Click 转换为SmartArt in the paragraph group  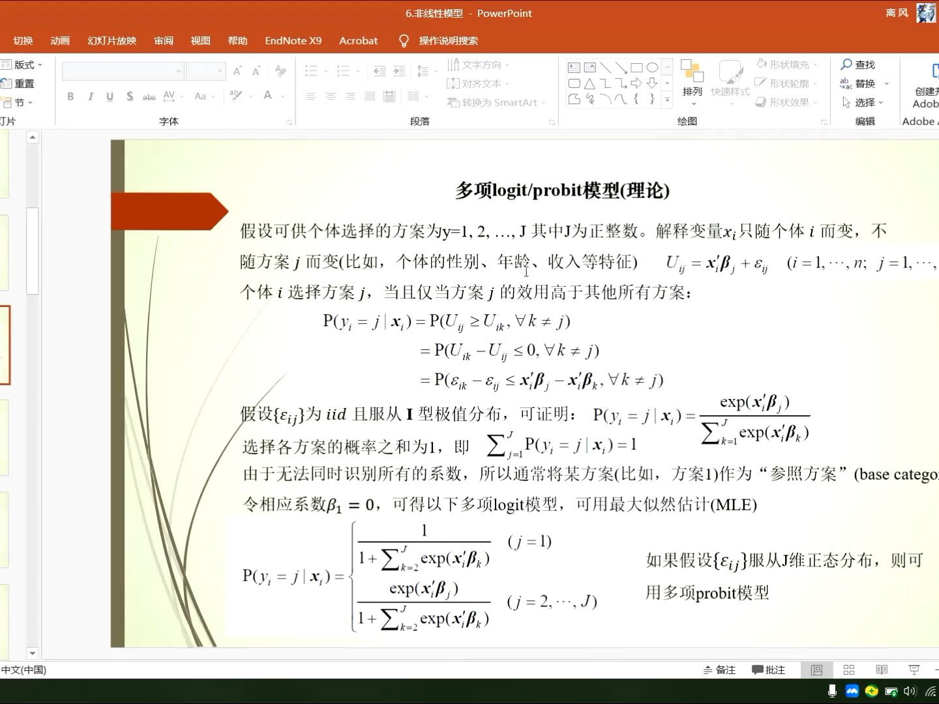point(496,102)
